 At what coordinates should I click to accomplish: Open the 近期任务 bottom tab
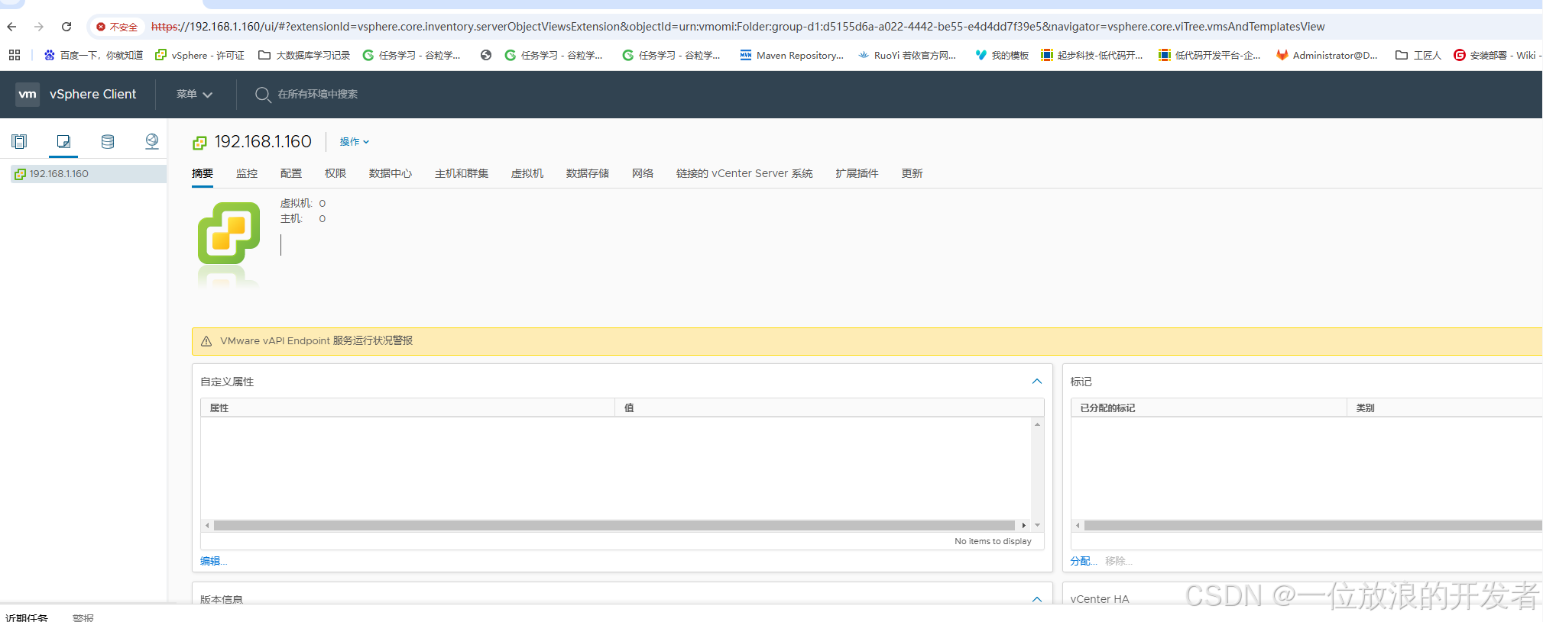(x=27, y=617)
